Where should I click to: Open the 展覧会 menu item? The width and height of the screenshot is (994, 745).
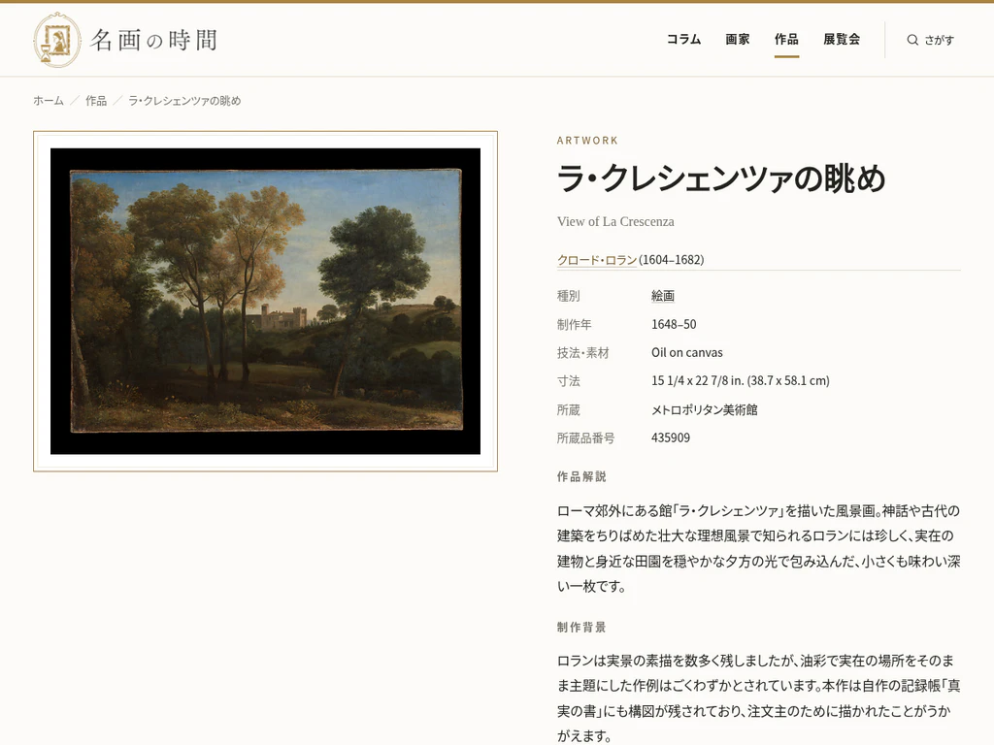tap(842, 39)
